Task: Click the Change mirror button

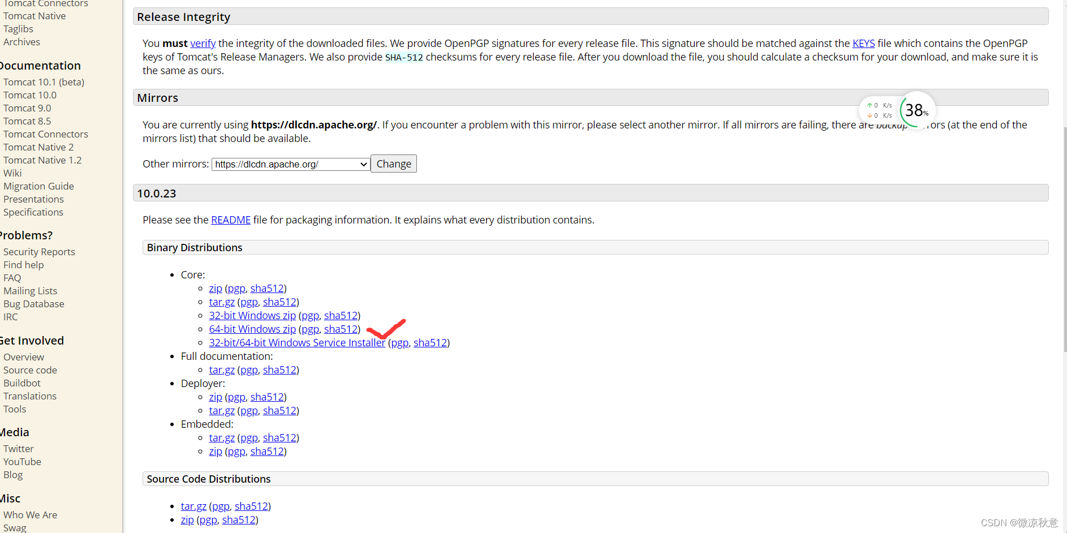Action: (394, 164)
